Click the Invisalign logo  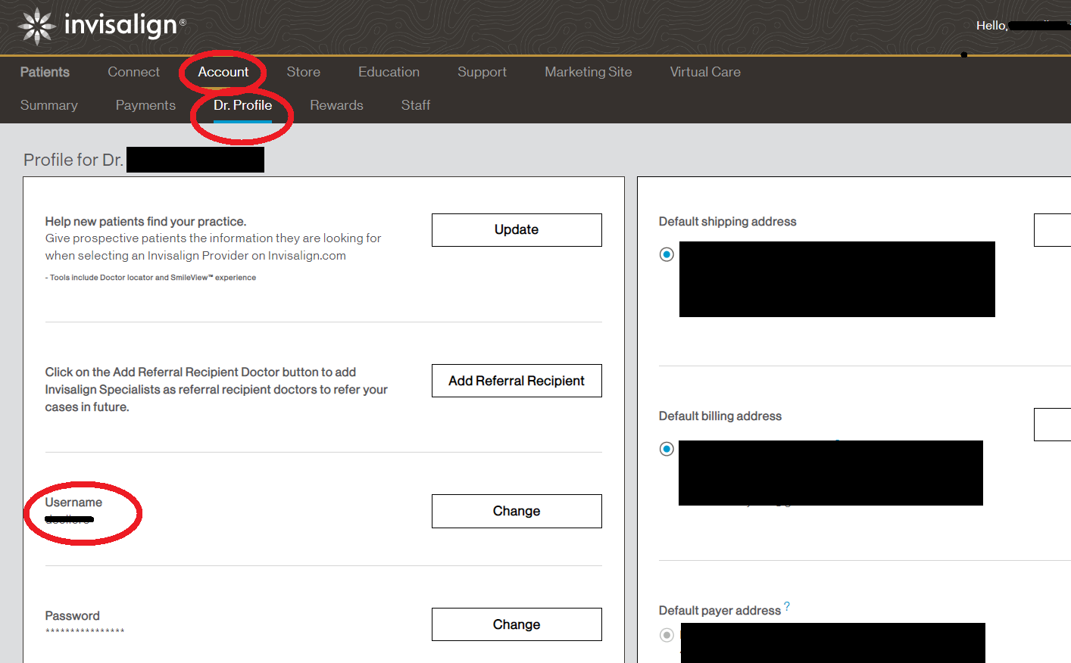tap(101, 26)
